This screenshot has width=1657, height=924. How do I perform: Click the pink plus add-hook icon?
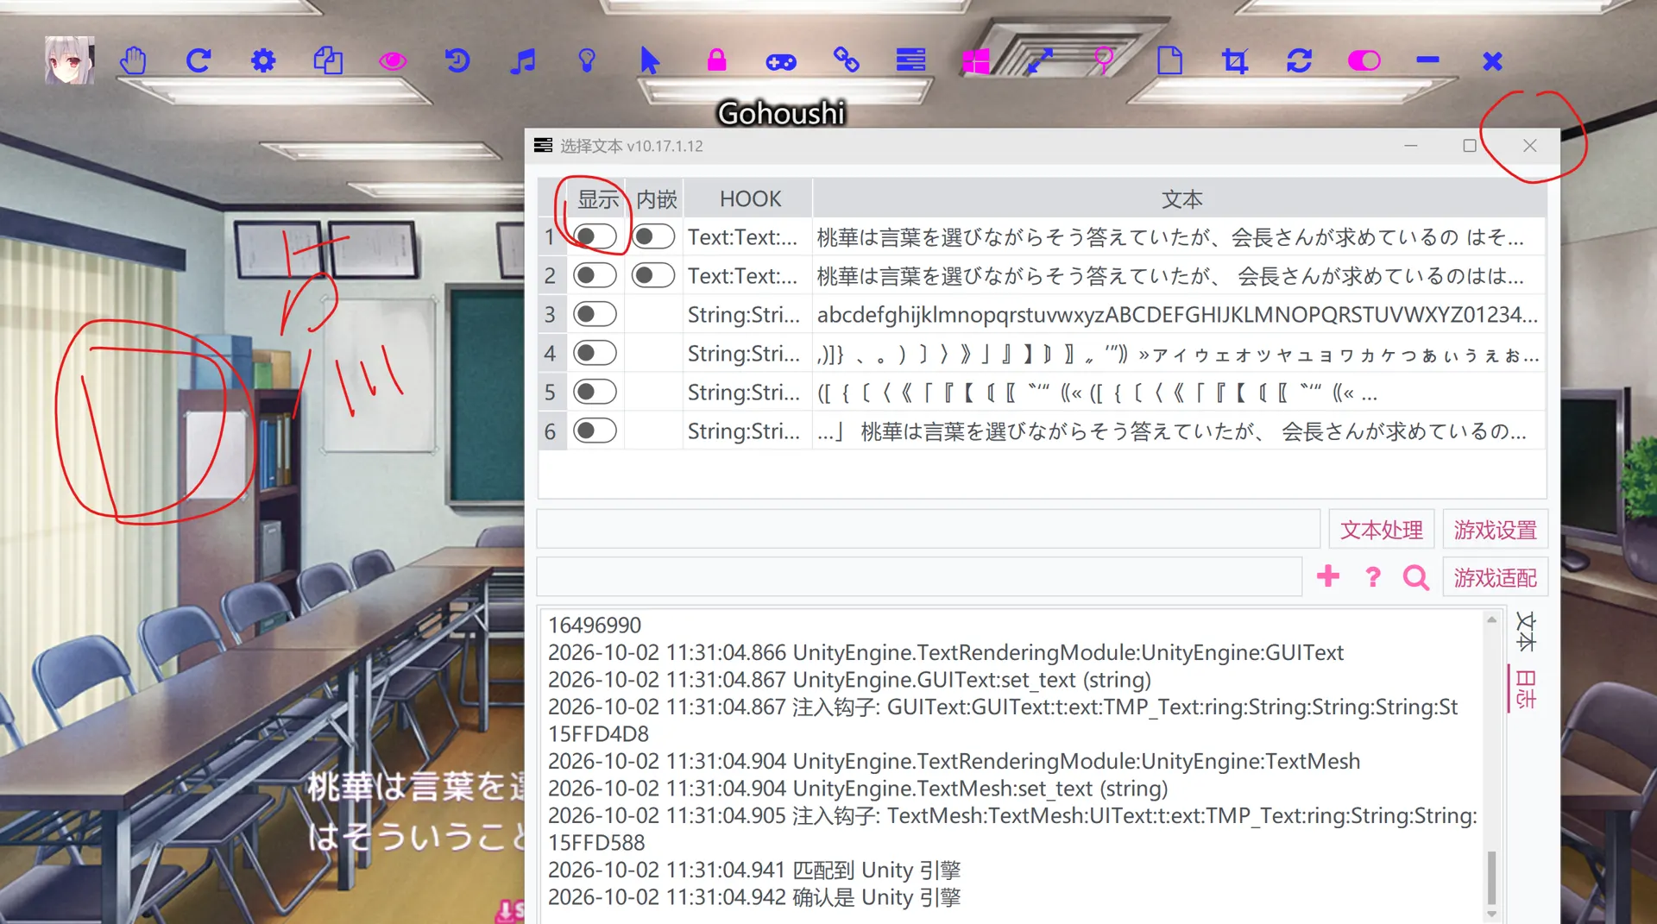pyautogui.click(x=1328, y=576)
